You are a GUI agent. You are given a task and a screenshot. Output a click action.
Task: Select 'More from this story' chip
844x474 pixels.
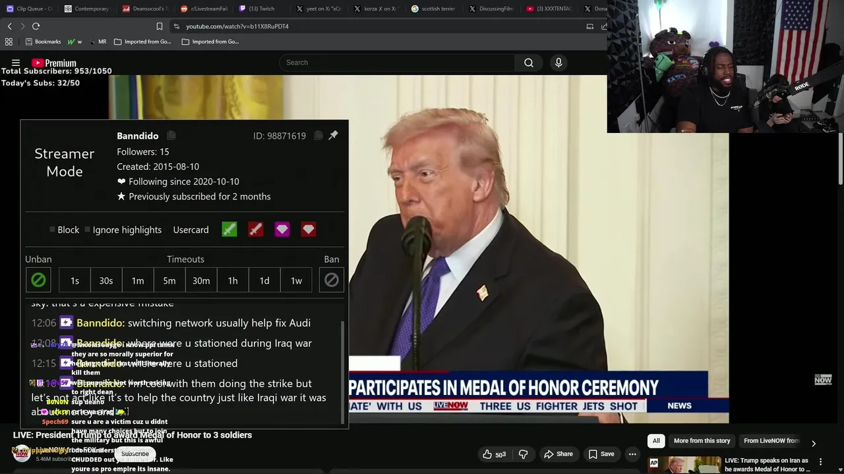702,440
